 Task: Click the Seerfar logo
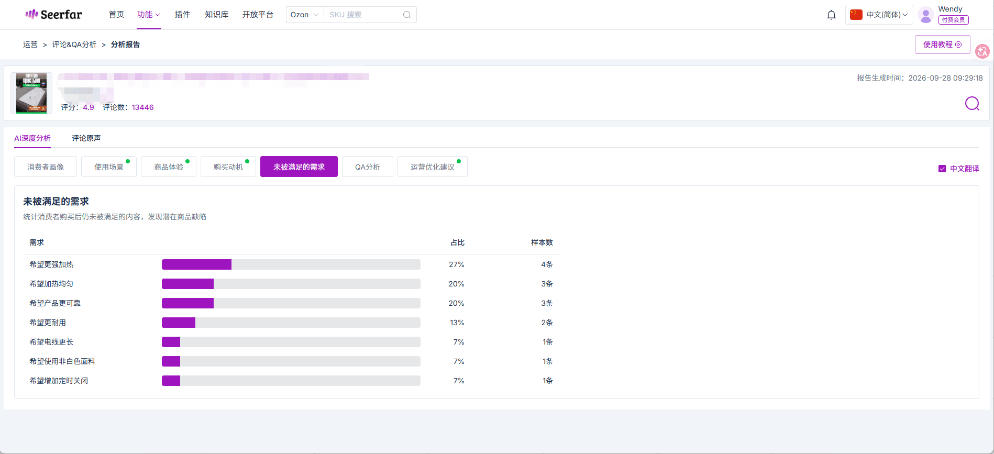(54, 15)
